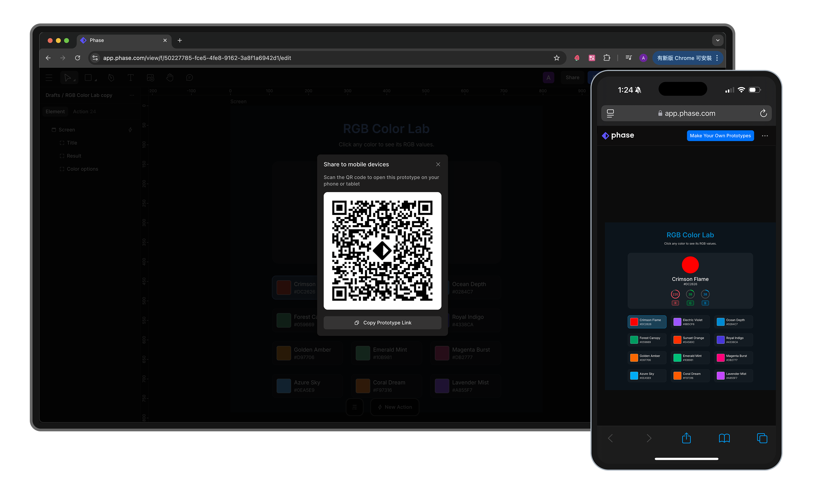Reload the page in phone Safari
The width and height of the screenshot is (813, 493).
pos(763,113)
